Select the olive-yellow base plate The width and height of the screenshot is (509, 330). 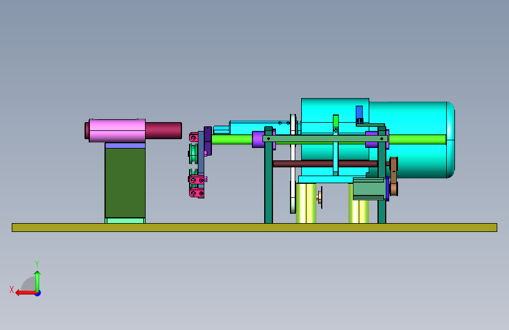click(255, 227)
